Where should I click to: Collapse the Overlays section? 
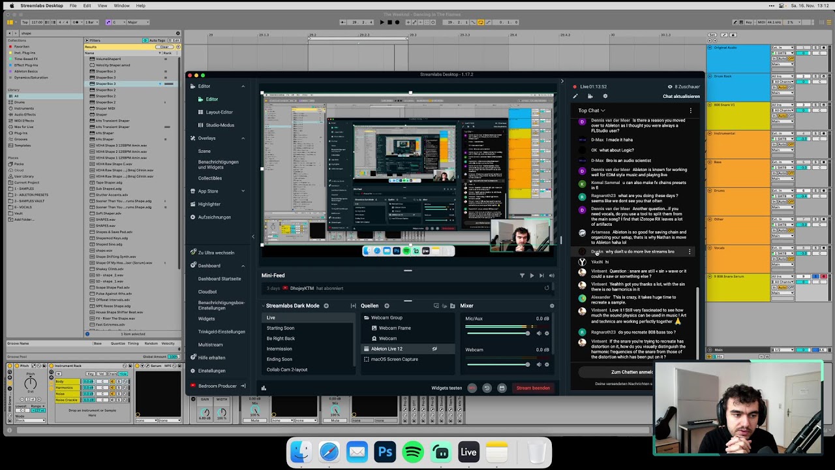click(243, 138)
